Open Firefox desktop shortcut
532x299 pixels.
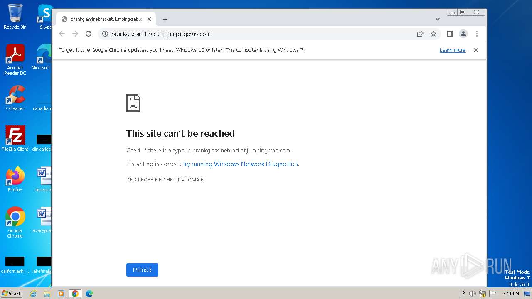(x=15, y=179)
